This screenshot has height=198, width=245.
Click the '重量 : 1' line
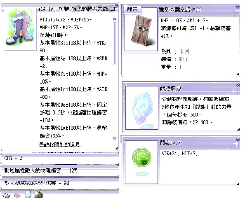pyautogui.click(x=171, y=67)
